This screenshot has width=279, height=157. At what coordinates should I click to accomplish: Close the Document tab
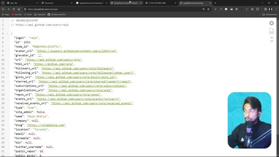71,3
